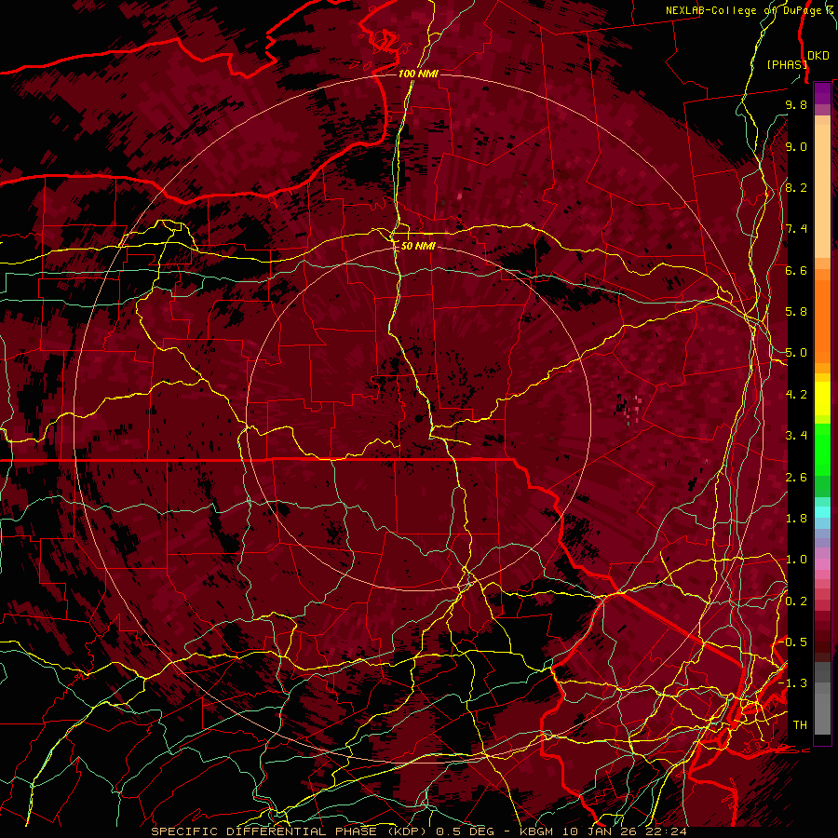838x838 pixels.
Task: Click the 9.8 scale value
Action: pos(796,104)
